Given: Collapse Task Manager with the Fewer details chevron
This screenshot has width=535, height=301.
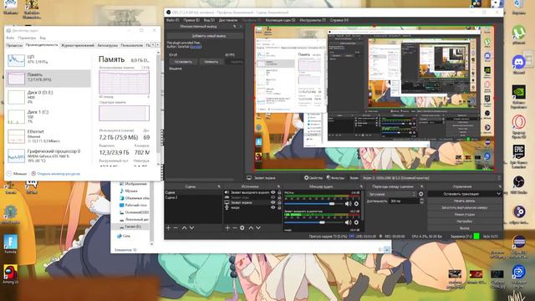Looking at the screenshot, I should pyautogui.click(x=9, y=173).
